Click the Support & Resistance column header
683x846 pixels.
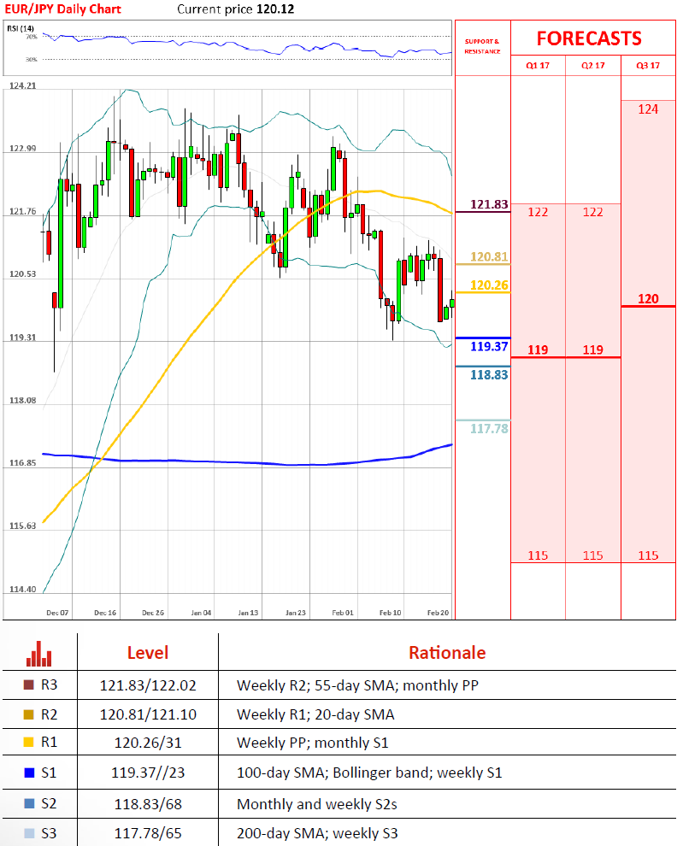click(x=482, y=46)
